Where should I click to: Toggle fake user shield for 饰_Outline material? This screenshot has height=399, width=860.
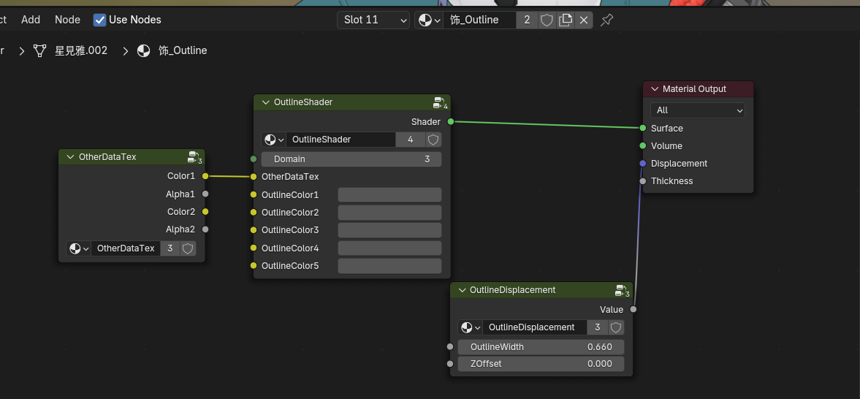click(547, 20)
